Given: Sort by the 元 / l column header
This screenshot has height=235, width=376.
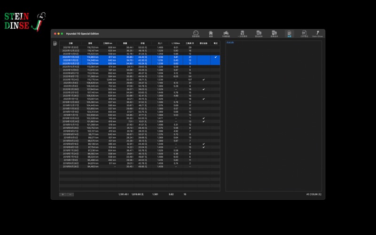Looking at the screenshot, I should pos(160,43).
